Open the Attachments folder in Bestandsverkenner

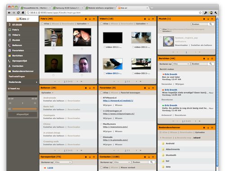[x=173, y=149]
